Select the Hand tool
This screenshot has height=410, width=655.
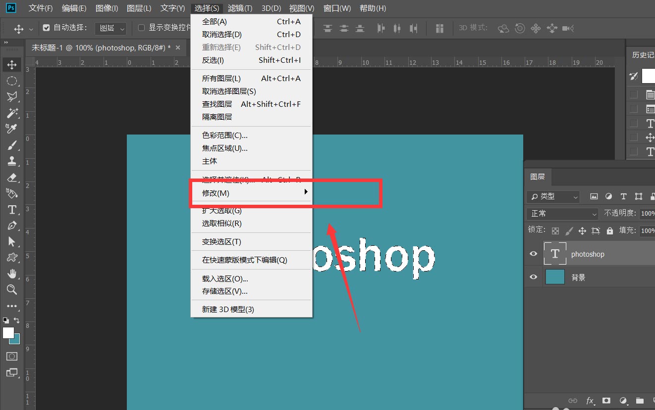(x=12, y=273)
